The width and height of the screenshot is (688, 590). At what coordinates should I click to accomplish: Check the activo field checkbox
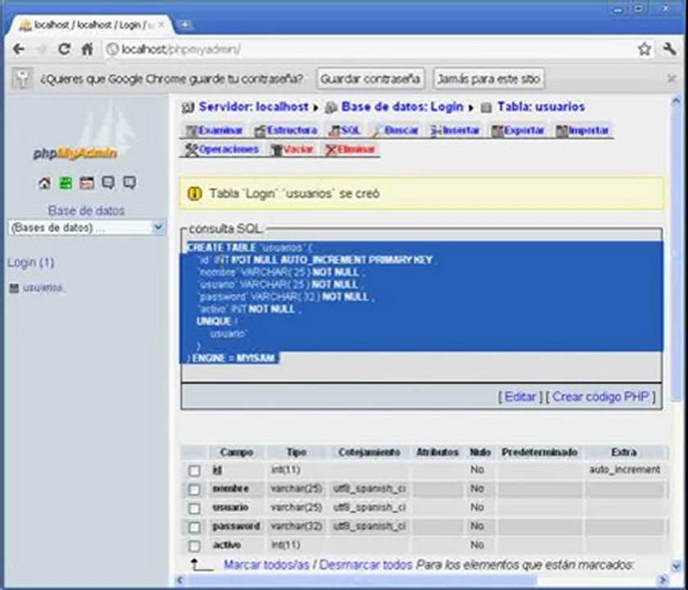194,546
